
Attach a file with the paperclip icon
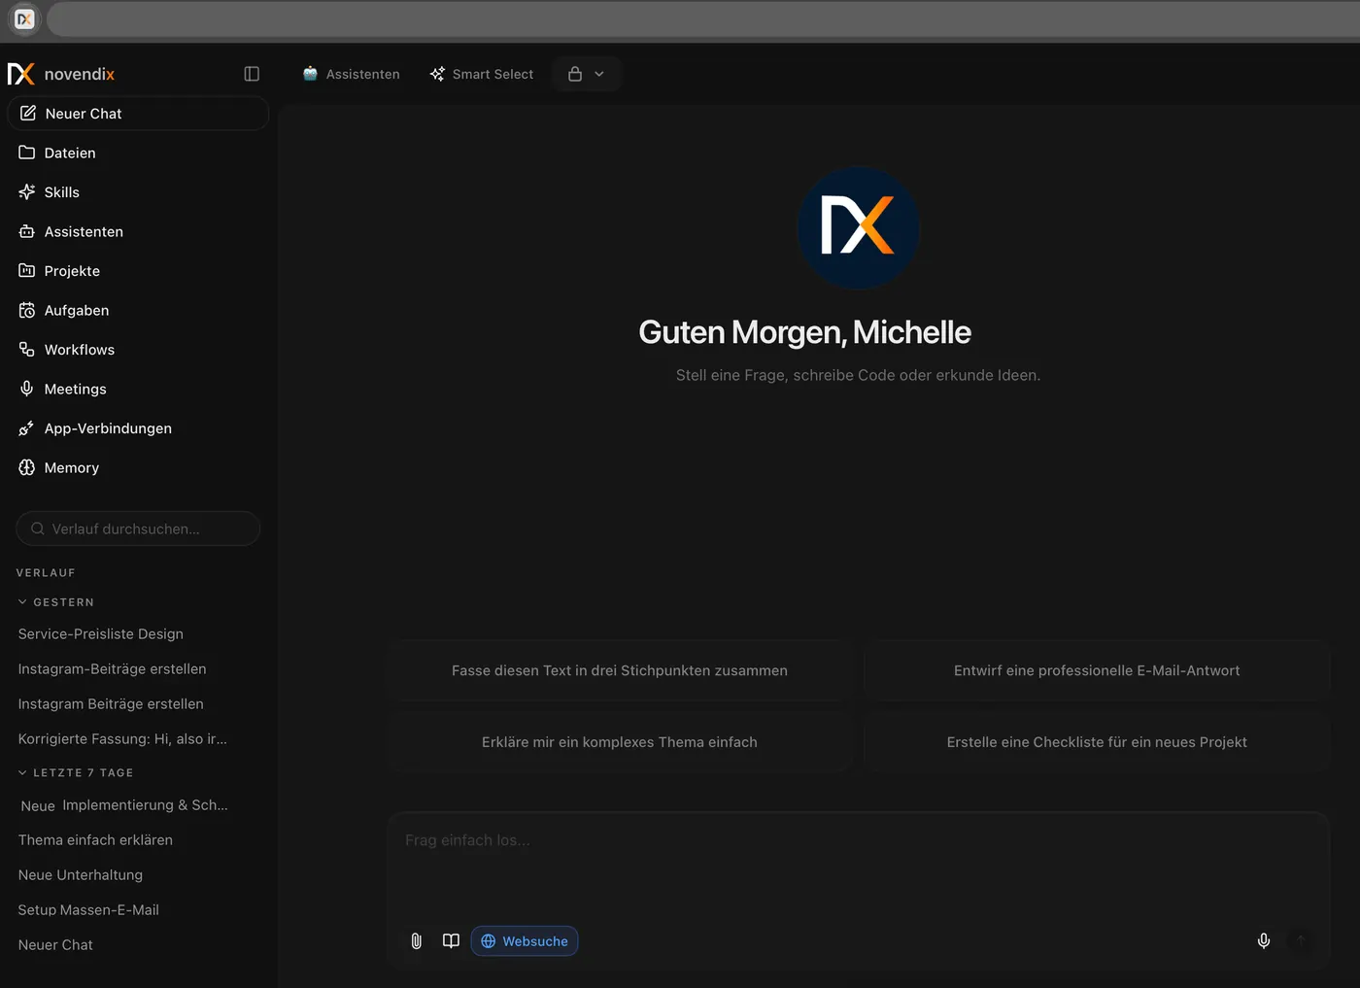[x=417, y=940]
